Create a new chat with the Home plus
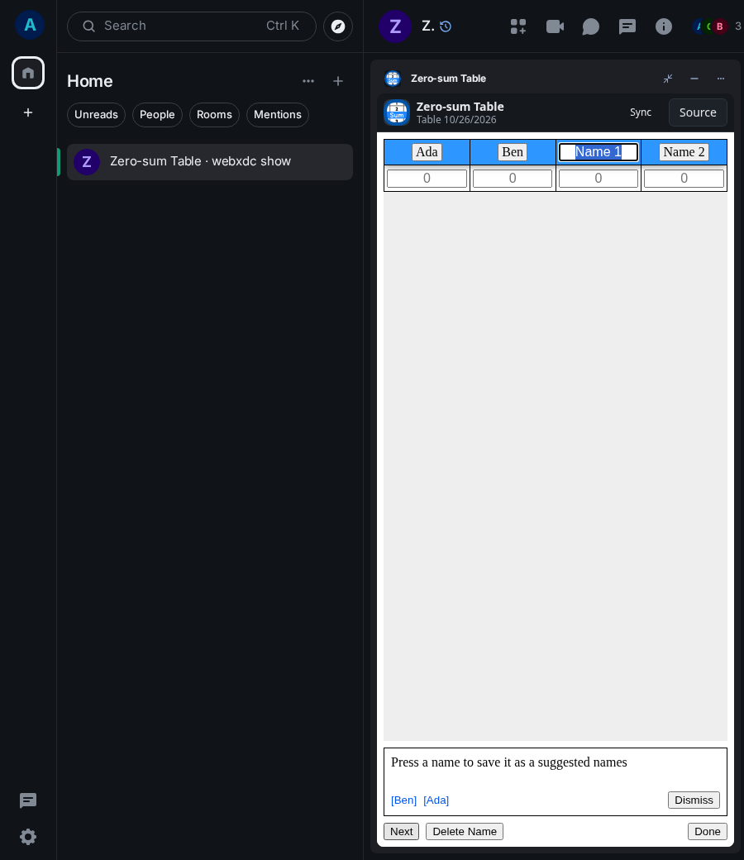This screenshot has height=860, width=744. 338,81
